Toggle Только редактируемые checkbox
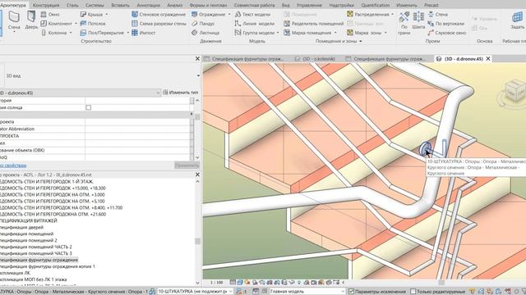The height and width of the screenshot is (295, 526). (413, 292)
